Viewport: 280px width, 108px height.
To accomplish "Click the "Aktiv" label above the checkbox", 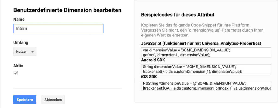I will tap(18, 66).
